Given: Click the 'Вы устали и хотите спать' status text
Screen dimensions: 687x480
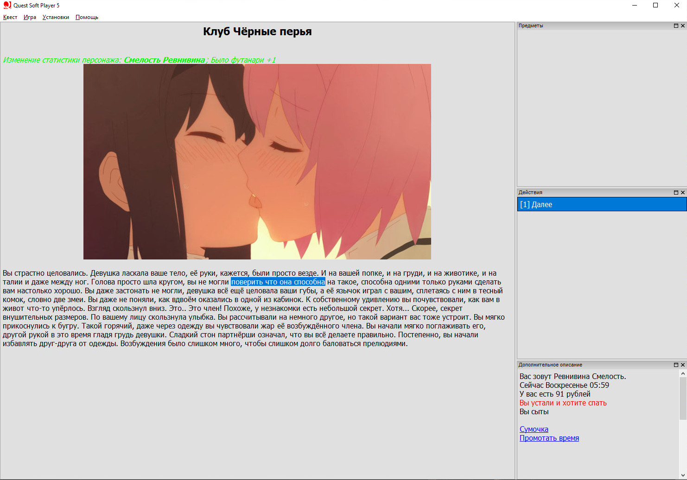Looking at the screenshot, I should [563, 403].
